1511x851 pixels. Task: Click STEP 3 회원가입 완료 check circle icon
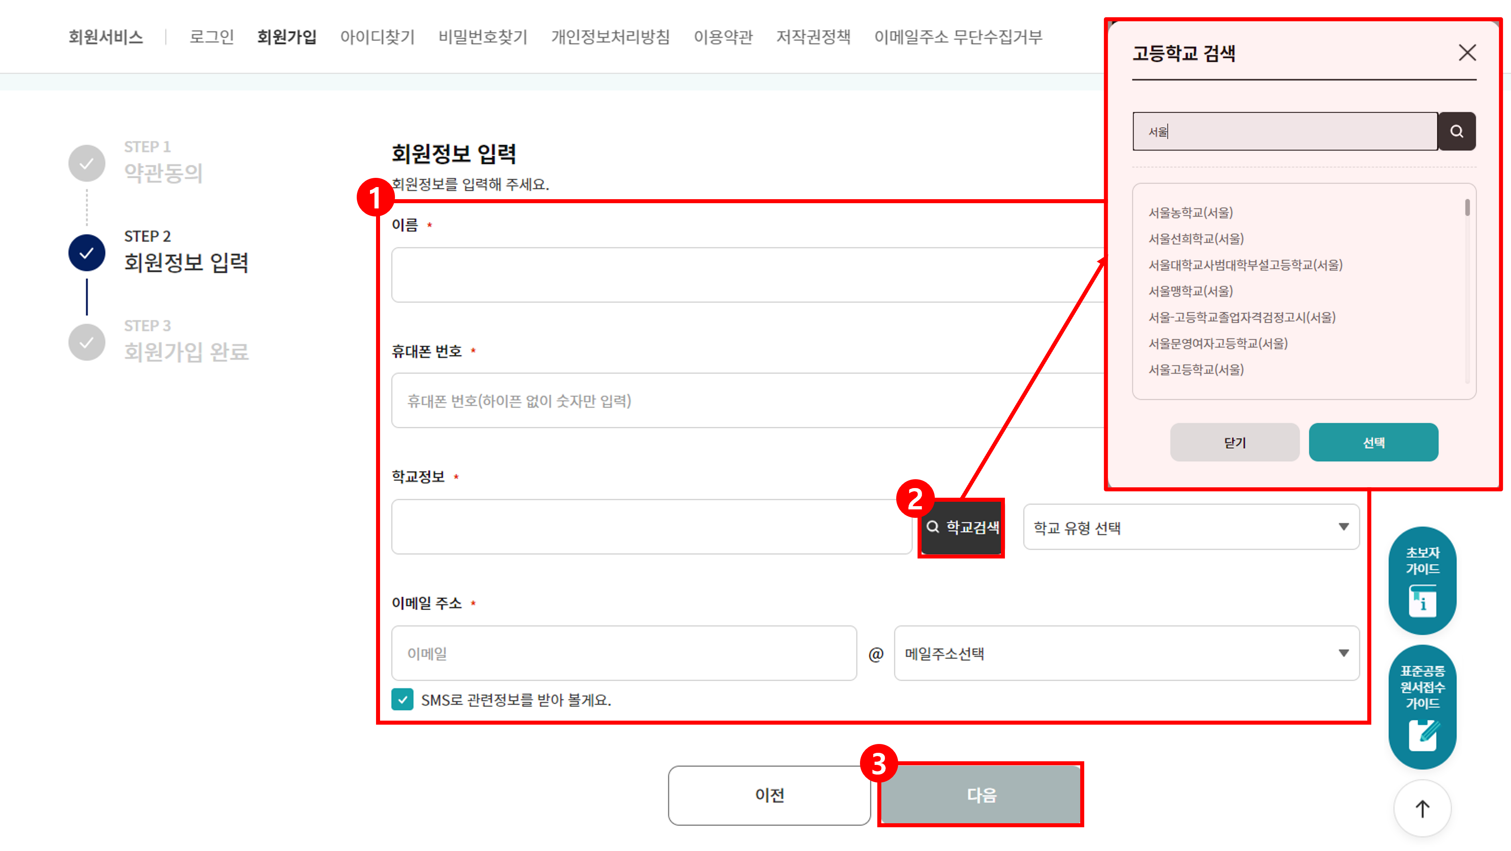[x=87, y=342]
